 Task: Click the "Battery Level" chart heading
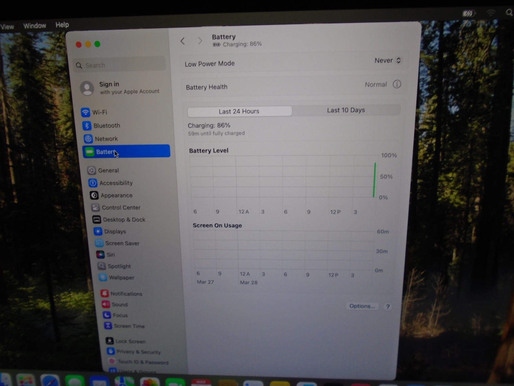point(209,151)
